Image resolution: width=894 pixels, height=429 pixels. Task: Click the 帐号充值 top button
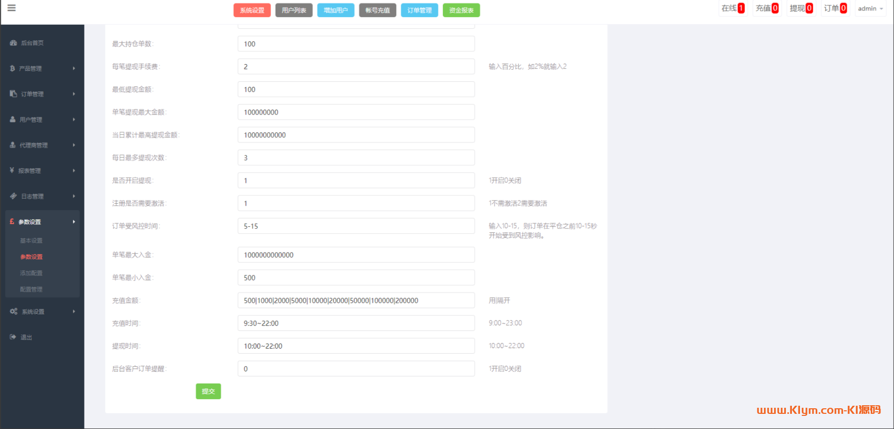click(x=378, y=10)
